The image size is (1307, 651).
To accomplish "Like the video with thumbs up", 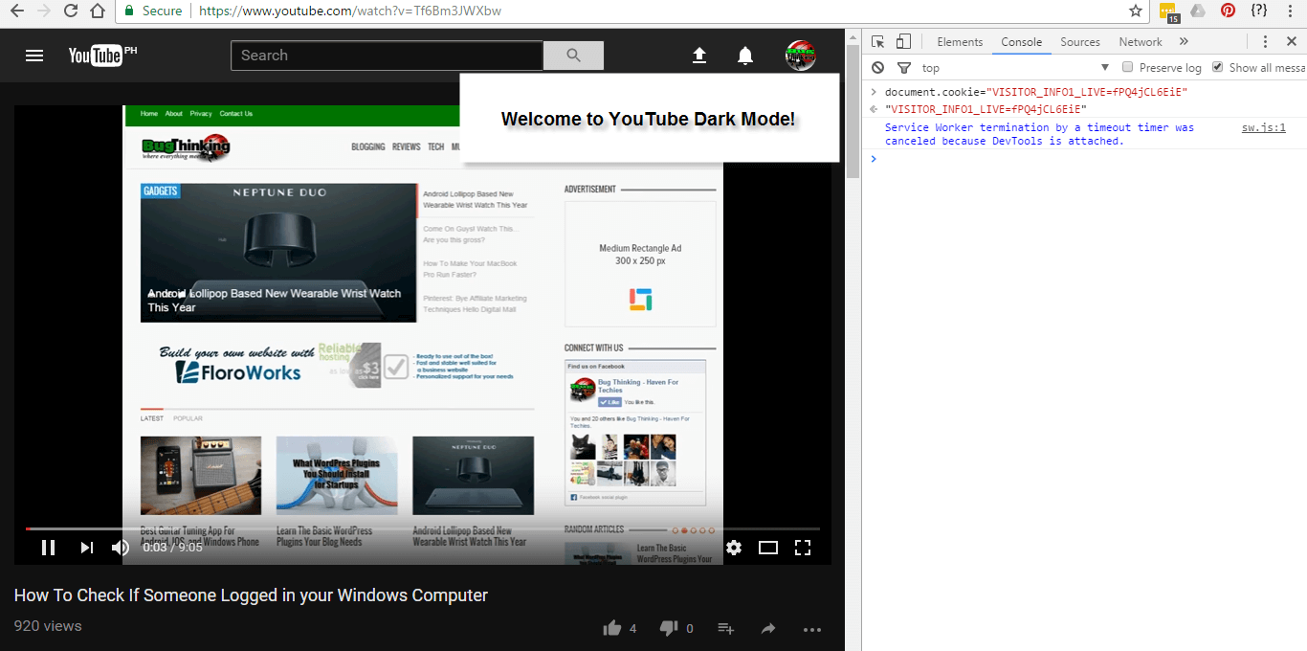I will click(x=612, y=628).
